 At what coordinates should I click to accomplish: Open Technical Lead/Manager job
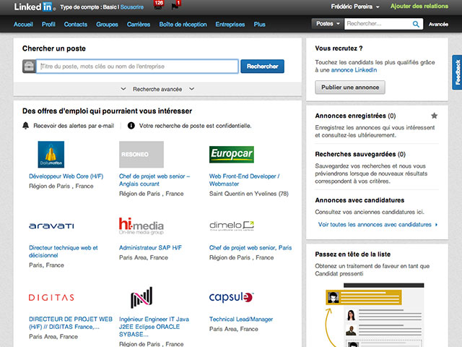tap(241, 320)
